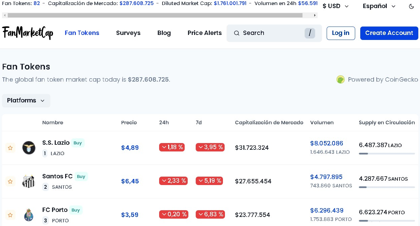The image size is (420, 226).
Task: Open the Surveys menu item
Action: point(128,33)
